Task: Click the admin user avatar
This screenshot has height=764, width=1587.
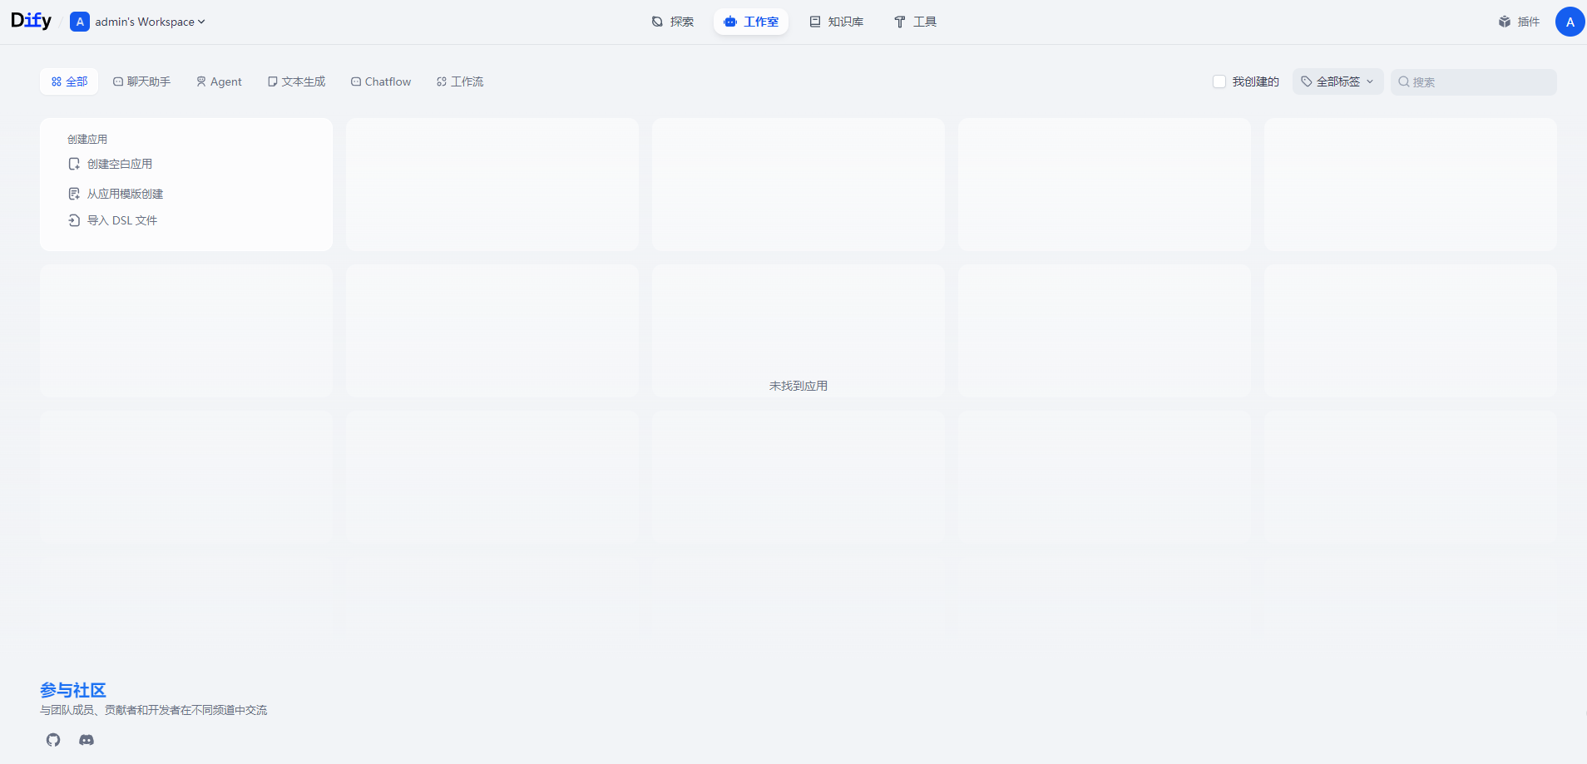Action: (1570, 22)
